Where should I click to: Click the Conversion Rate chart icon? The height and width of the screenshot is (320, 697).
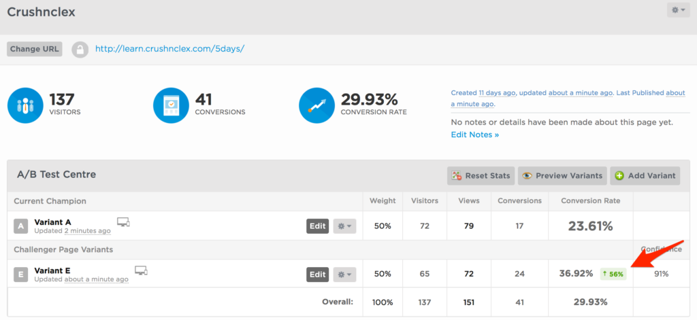317,105
